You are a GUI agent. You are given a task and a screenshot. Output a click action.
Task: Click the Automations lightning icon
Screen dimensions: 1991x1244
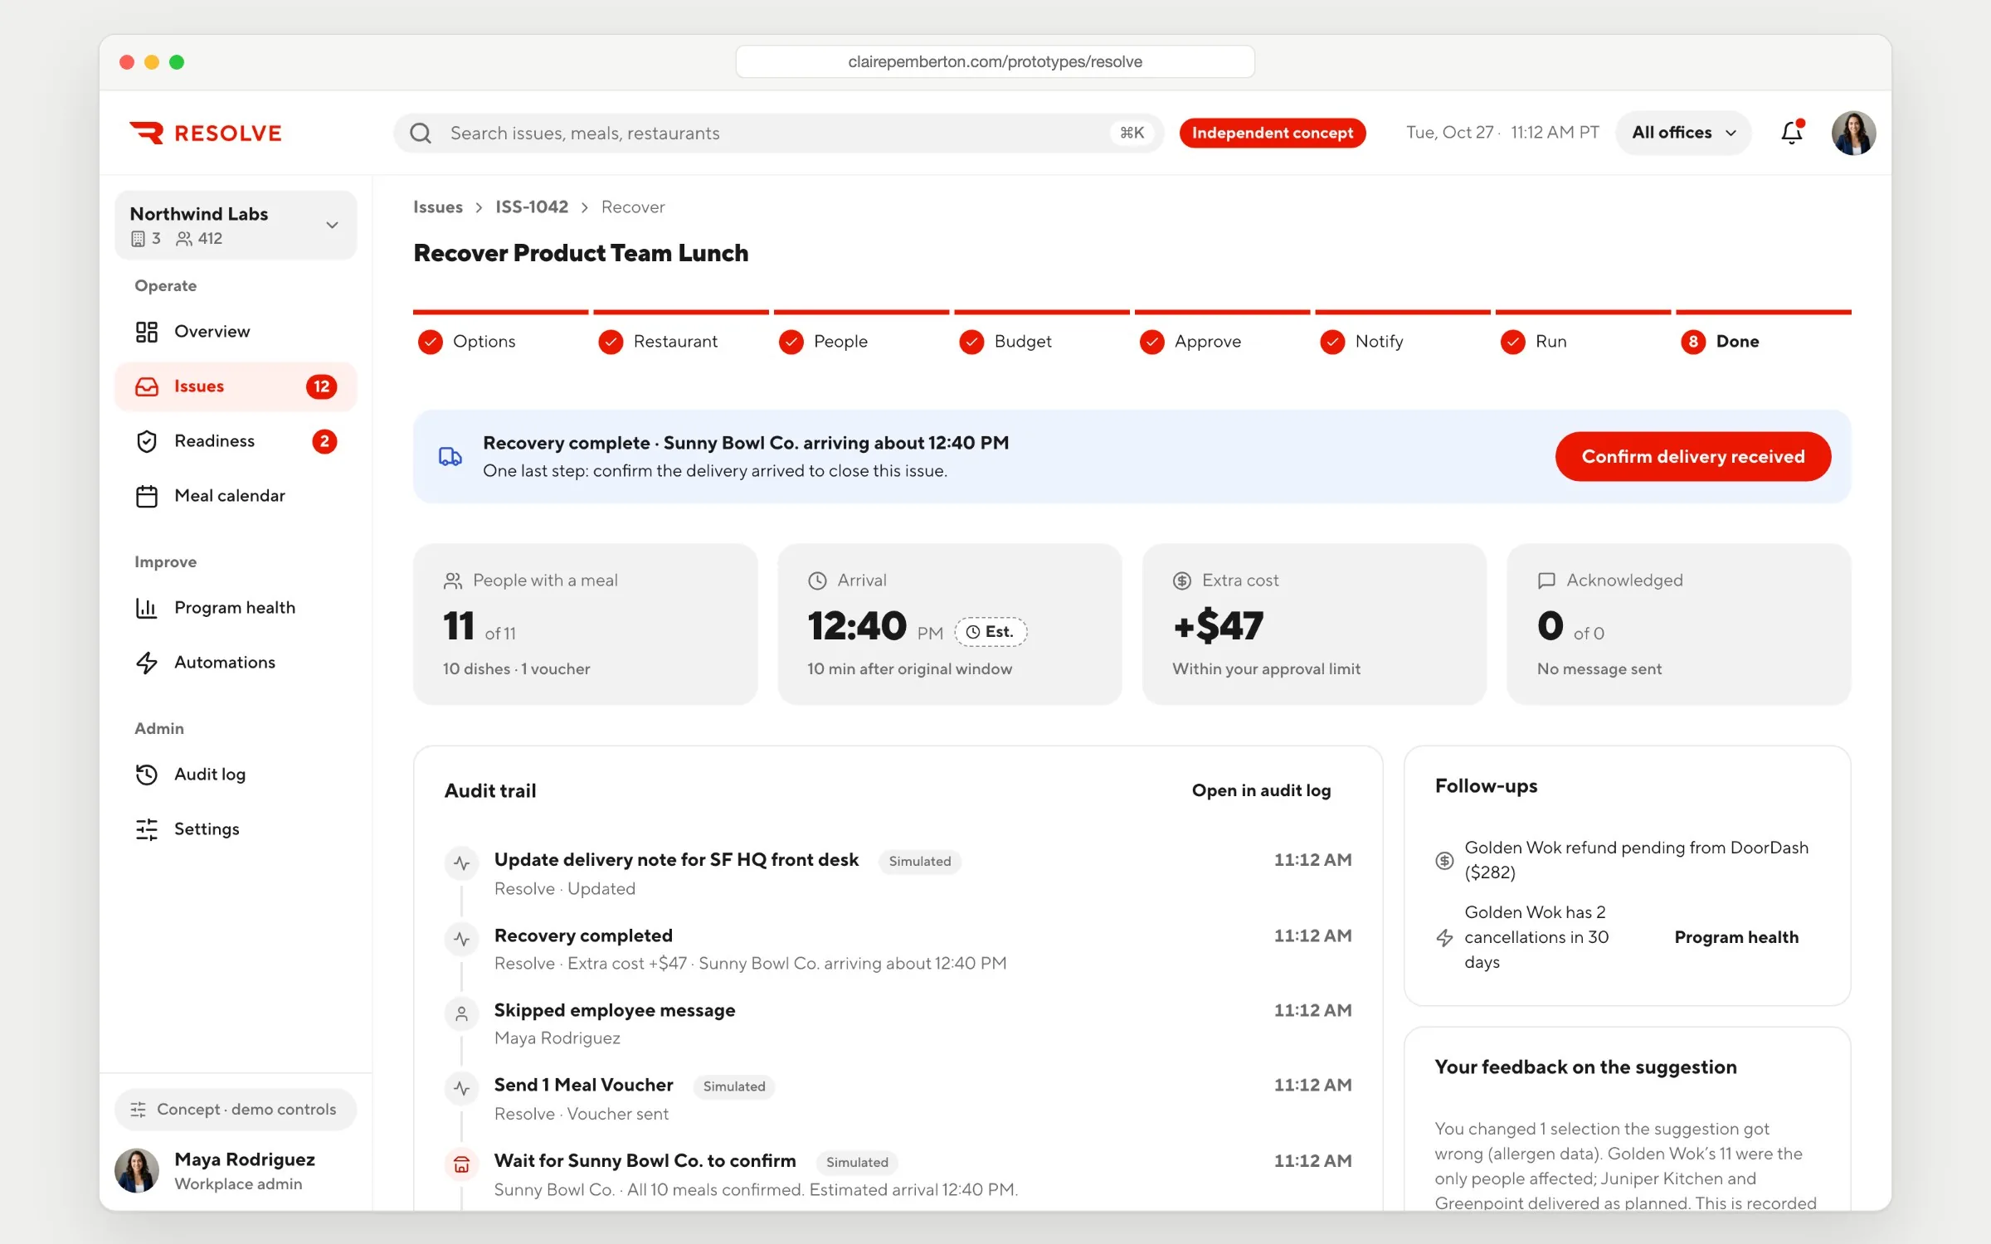[147, 663]
